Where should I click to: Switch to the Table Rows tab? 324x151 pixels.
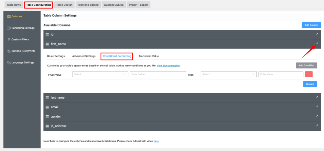14,5
